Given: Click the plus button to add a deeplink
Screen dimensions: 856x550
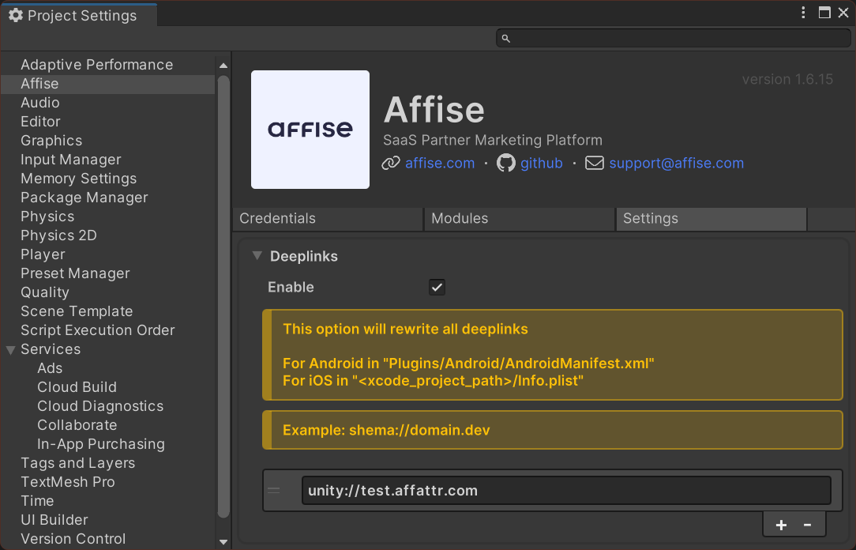Looking at the screenshot, I should (x=781, y=524).
